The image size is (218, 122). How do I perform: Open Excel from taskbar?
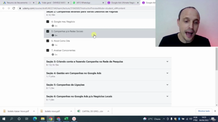66,119
